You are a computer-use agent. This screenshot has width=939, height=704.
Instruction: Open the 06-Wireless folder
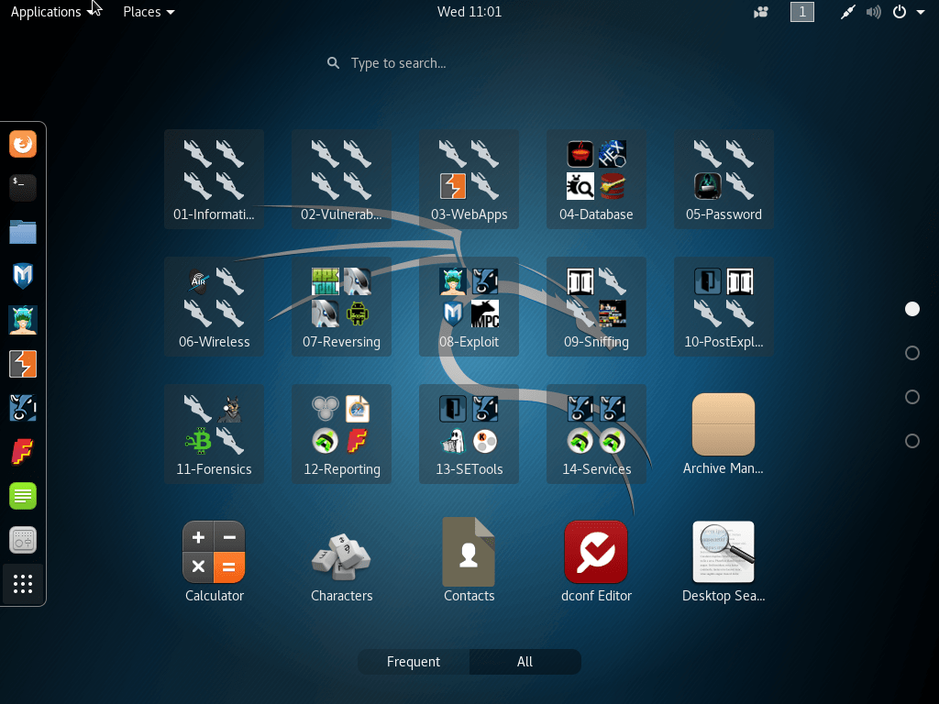pyautogui.click(x=214, y=306)
